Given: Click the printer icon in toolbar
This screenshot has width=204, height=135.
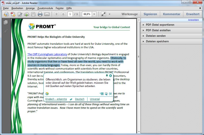Looking at the screenshot, I should click(x=40, y=14).
